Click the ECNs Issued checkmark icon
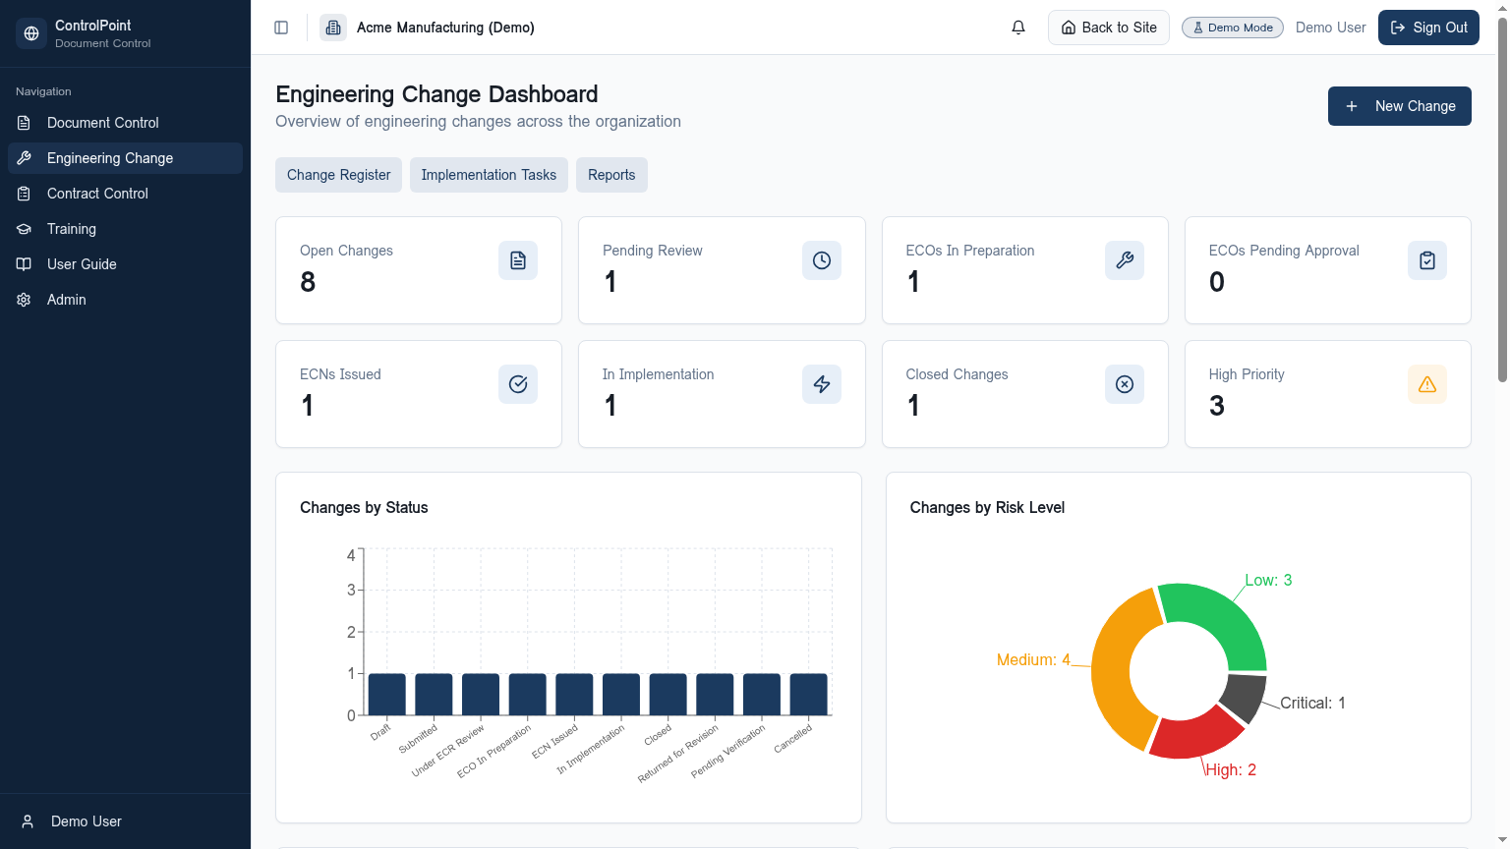This screenshot has width=1510, height=849. [518, 384]
